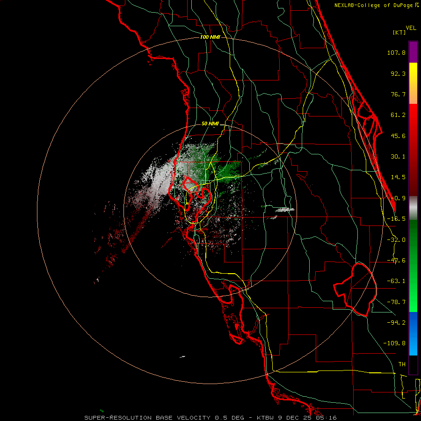This screenshot has height=421, width=421.
Task: Click the 30.1 velocity scale value
Action: [398, 157]
